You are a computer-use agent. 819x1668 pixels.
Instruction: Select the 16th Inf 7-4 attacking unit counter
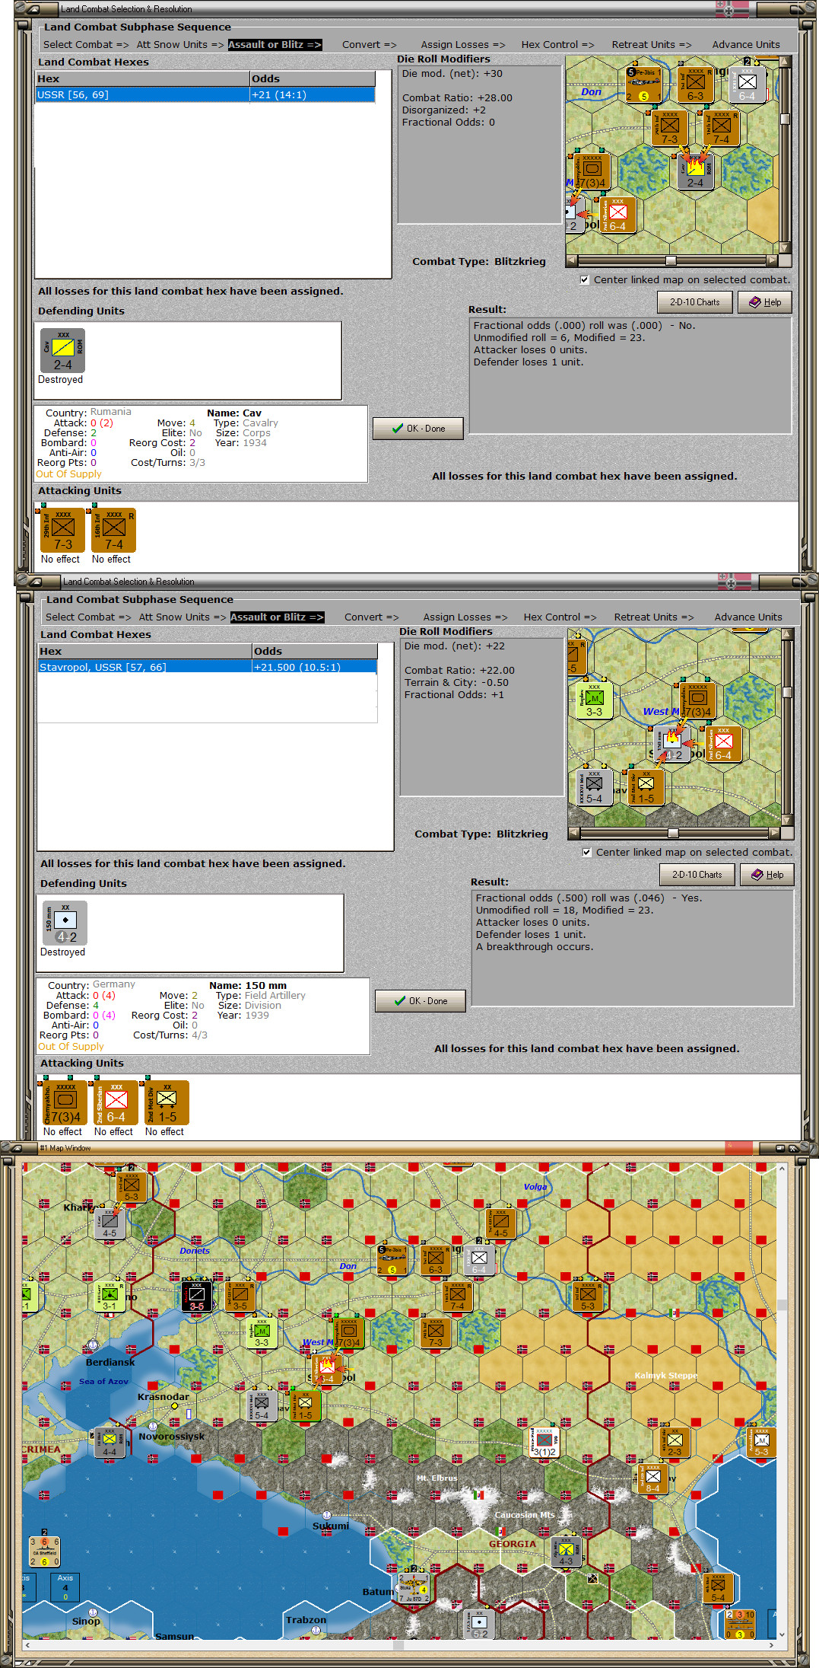click(113, 530)
